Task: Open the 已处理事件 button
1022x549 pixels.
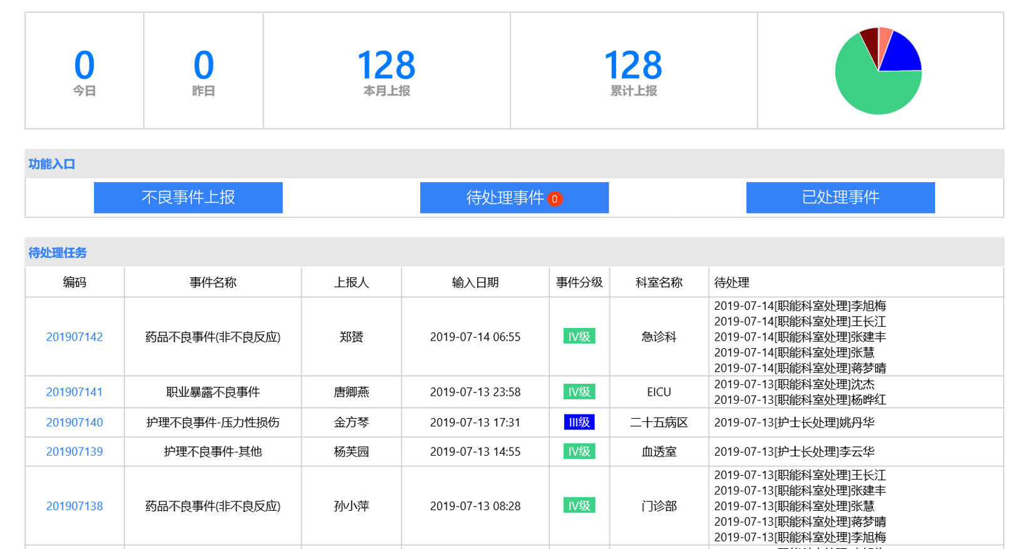Action: click(840, 198)
